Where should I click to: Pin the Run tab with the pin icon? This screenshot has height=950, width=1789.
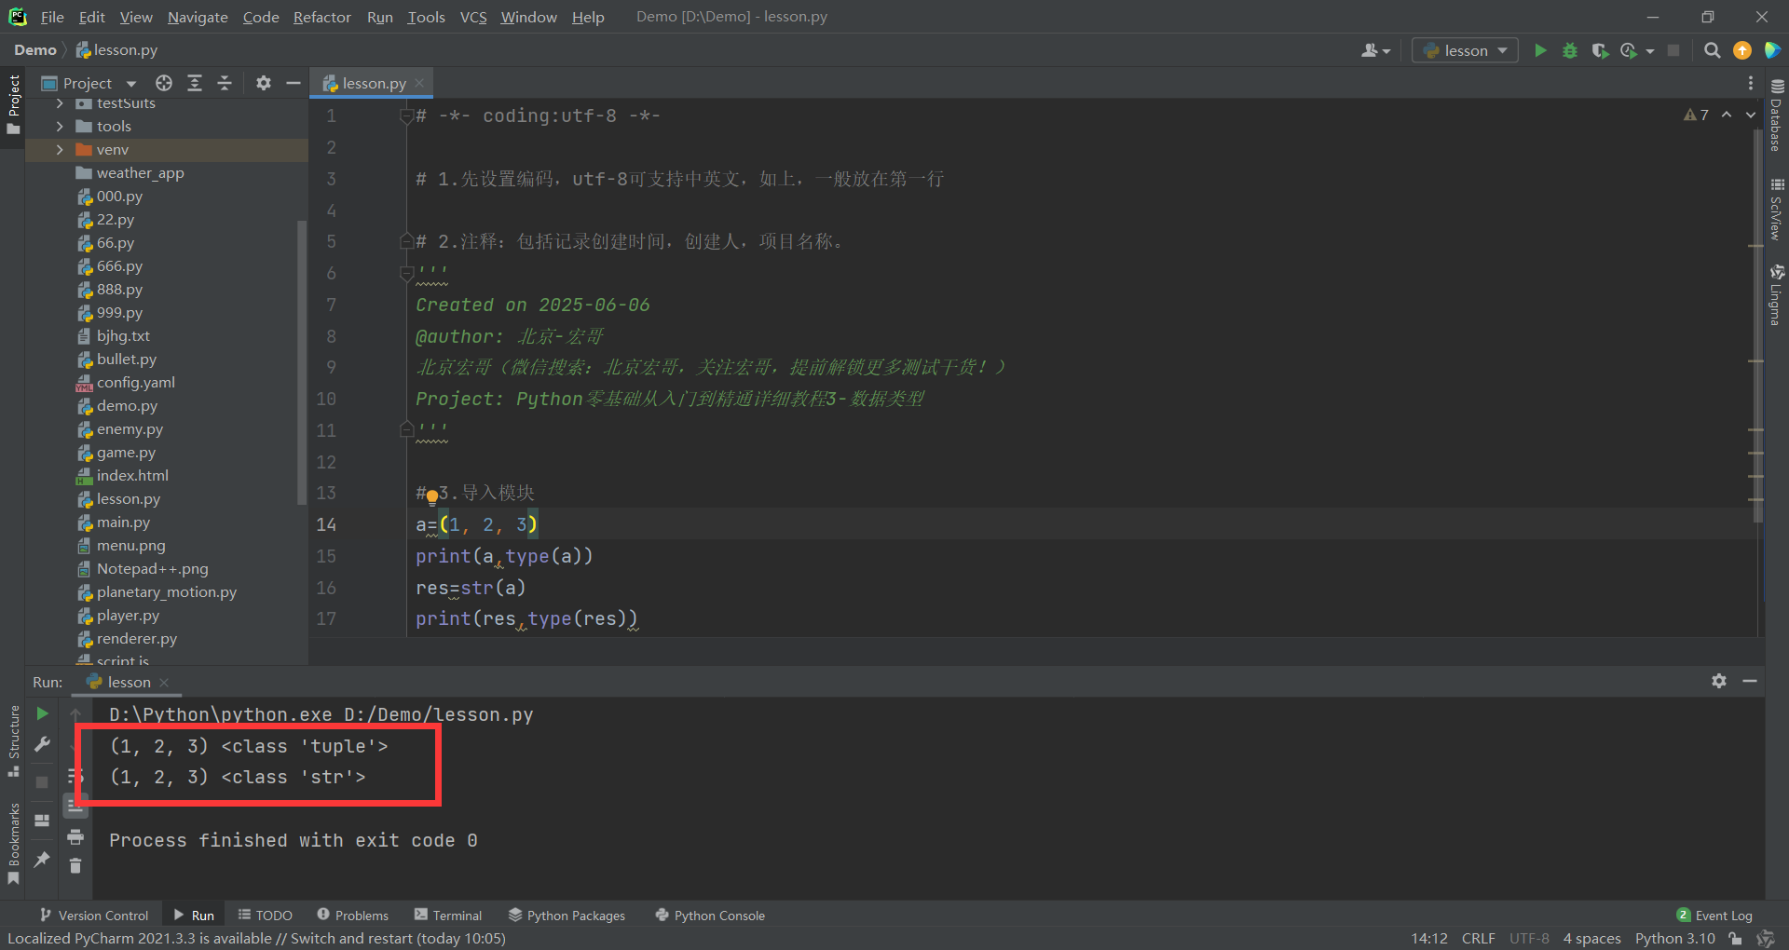(x=42, y=859)
